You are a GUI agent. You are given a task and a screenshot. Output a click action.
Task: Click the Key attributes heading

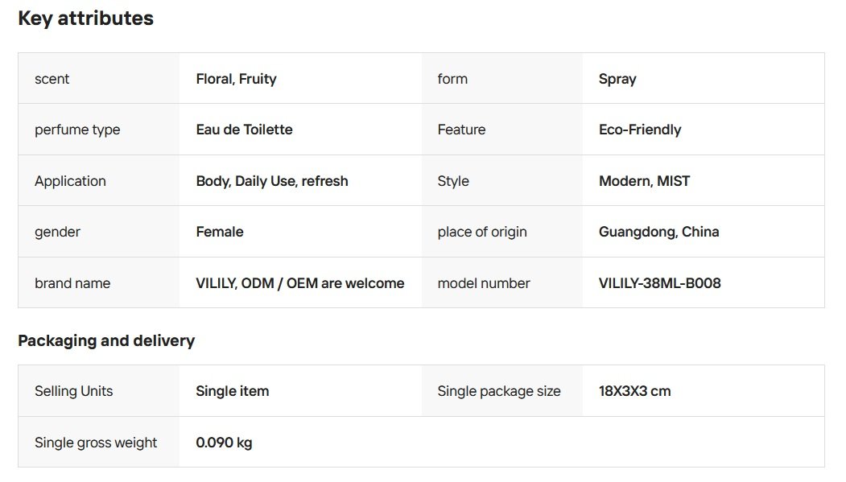(x=85, y=18)
